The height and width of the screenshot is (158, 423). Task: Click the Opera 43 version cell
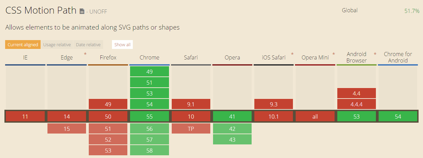pos(232,140)
